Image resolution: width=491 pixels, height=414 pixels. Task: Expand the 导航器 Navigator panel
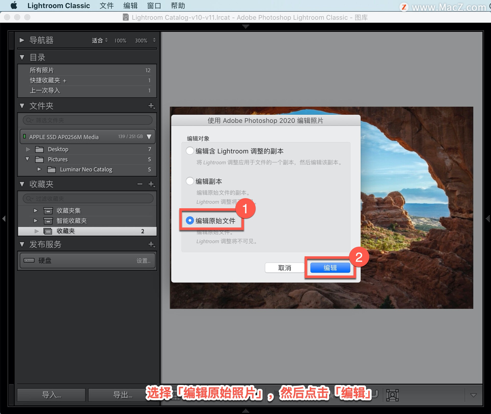pos(22,40)
